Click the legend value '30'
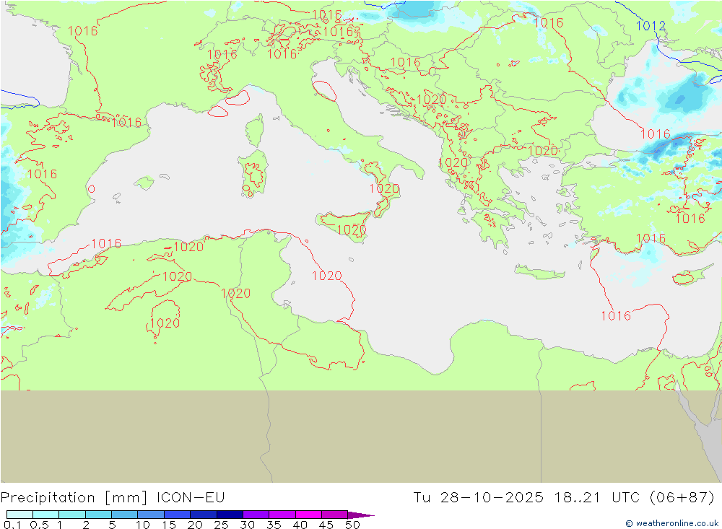722x529 pixels. [x=248, y=525]
